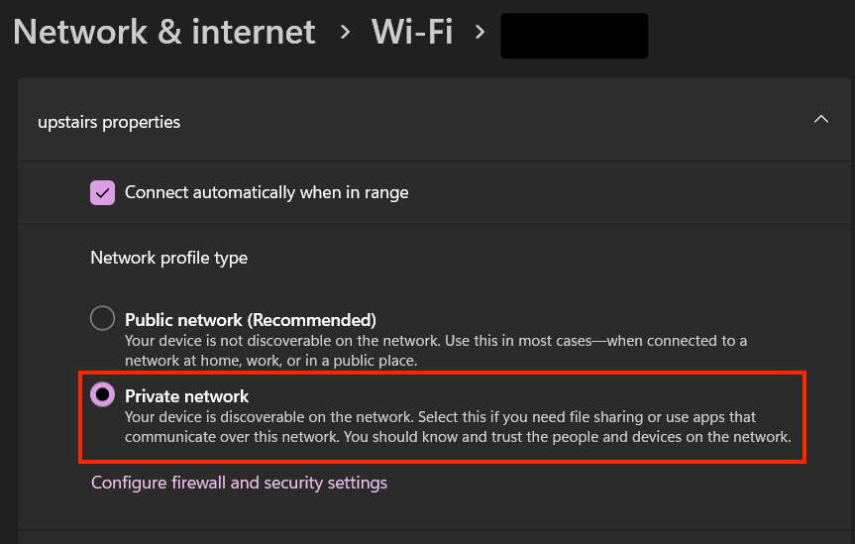Click the Public network description text
The height and width of the screenshot is (544, 855).
tap(436, 350)
